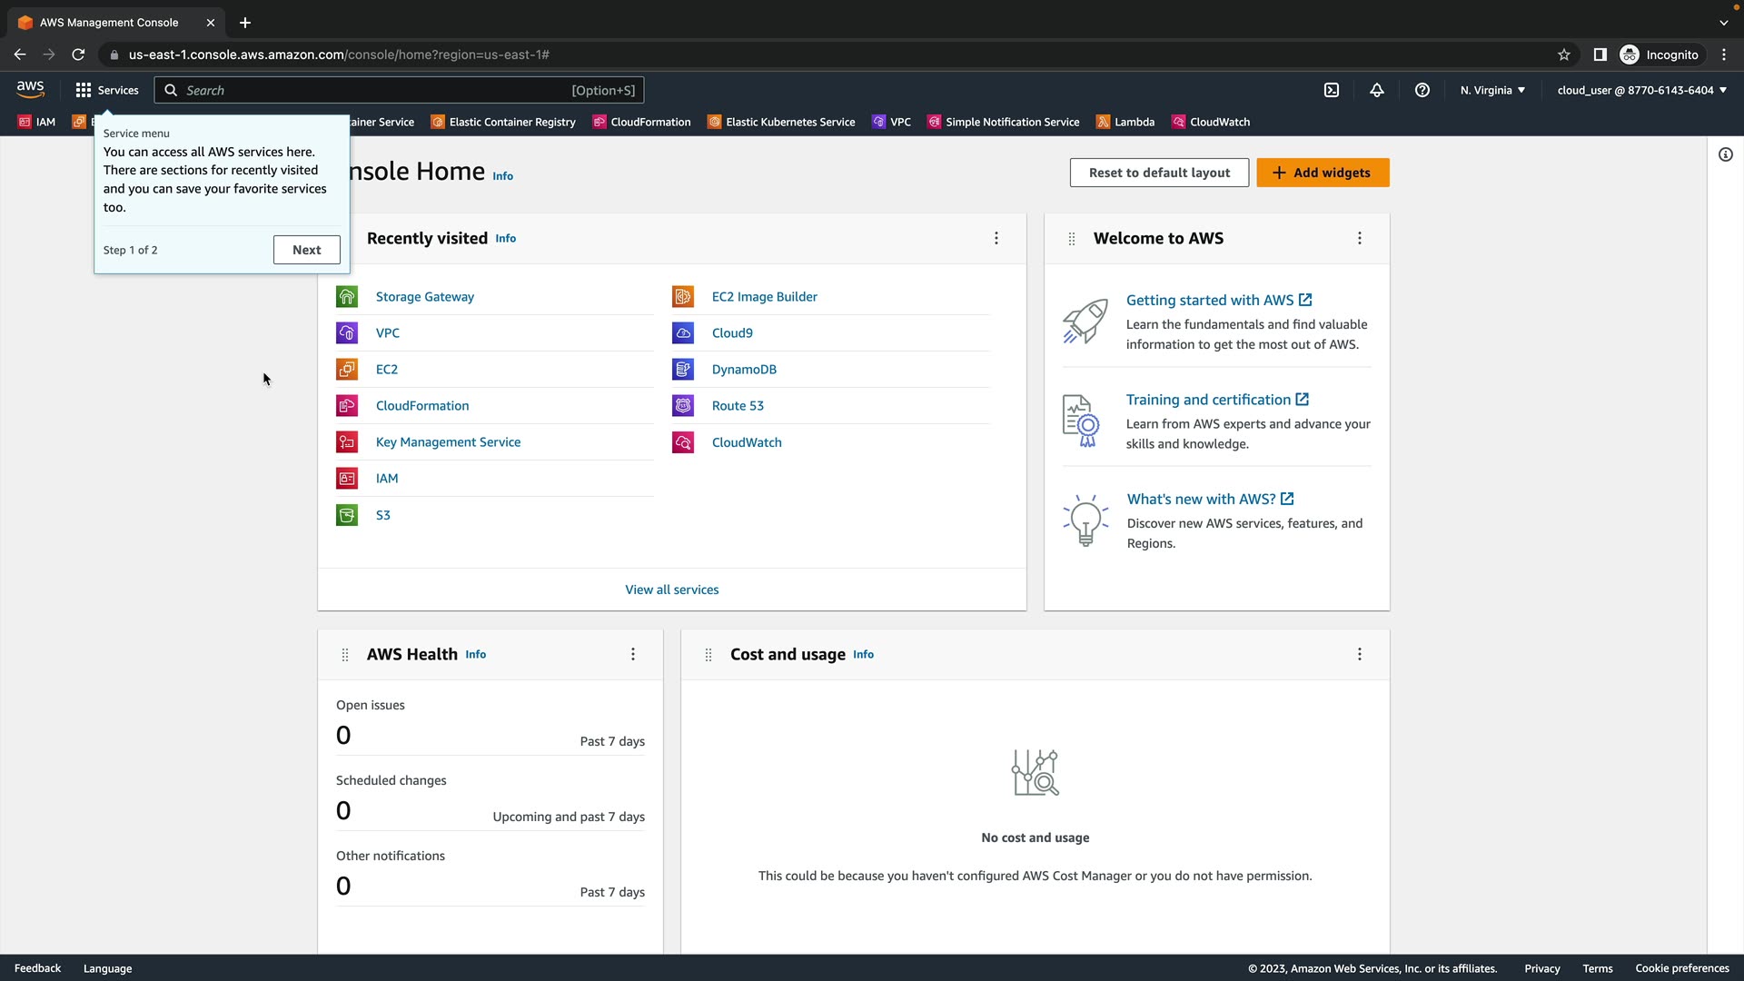Click the AWS logo home icon

point(30,89)
